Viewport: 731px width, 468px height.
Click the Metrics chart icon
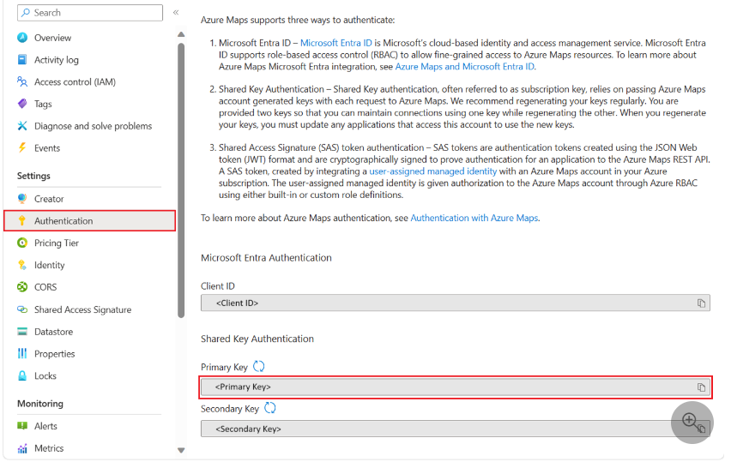click(x=22, y=448)
